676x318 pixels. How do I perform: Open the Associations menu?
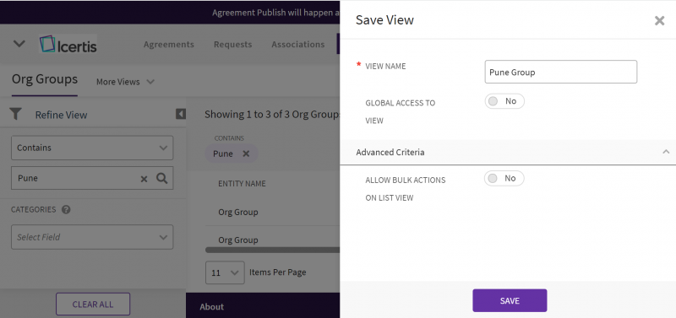(298, 45)
